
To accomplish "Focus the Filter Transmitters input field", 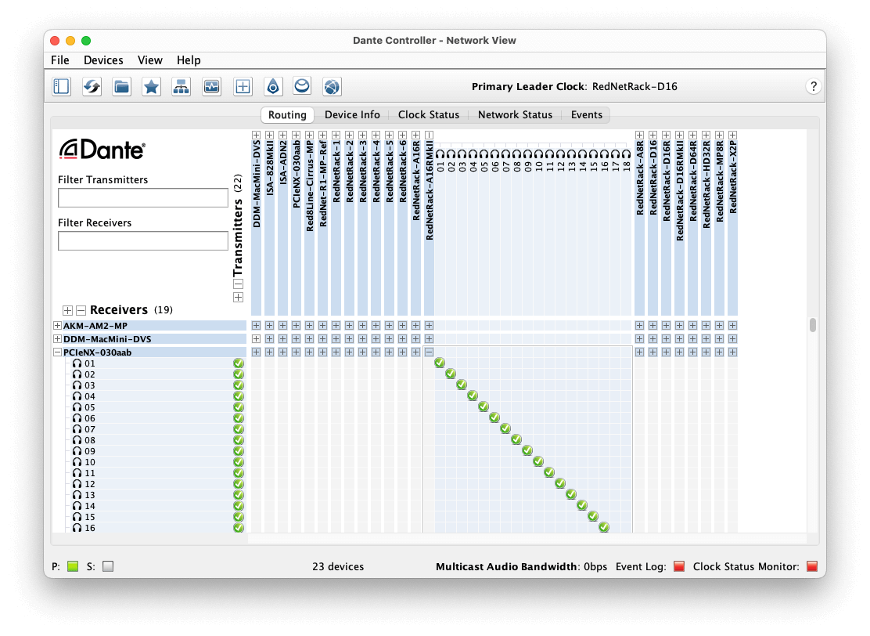I will click(x=143, y=197).
